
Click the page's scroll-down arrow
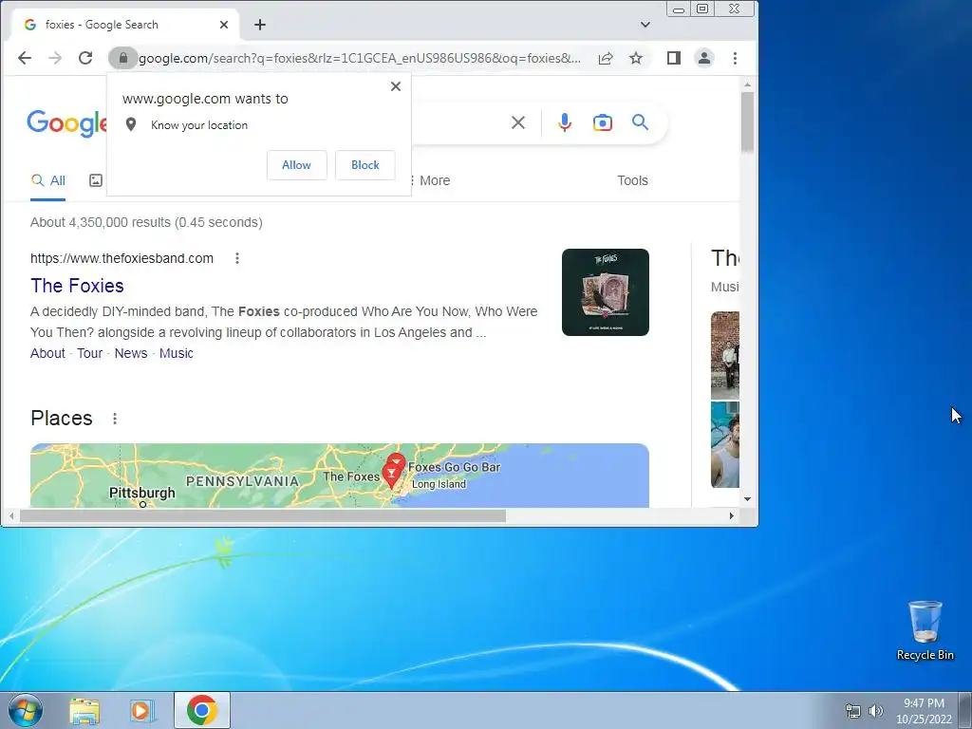tap(747, 499)
